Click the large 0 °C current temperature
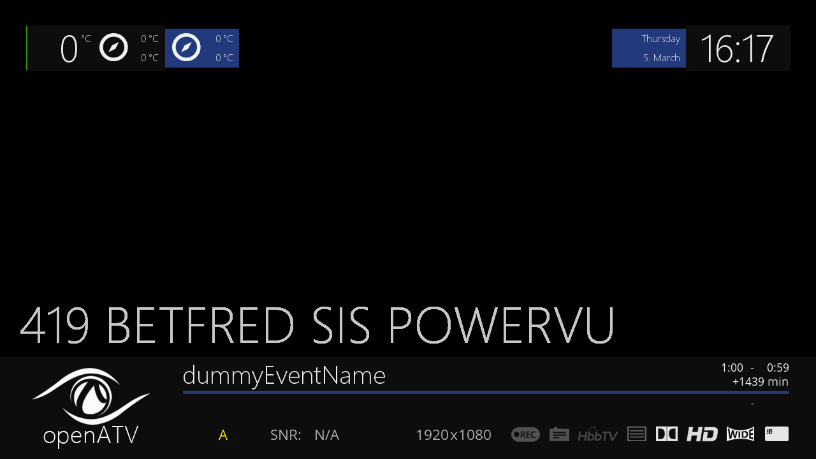The width and height of the screenshot is (816, 459). [75, 48]
